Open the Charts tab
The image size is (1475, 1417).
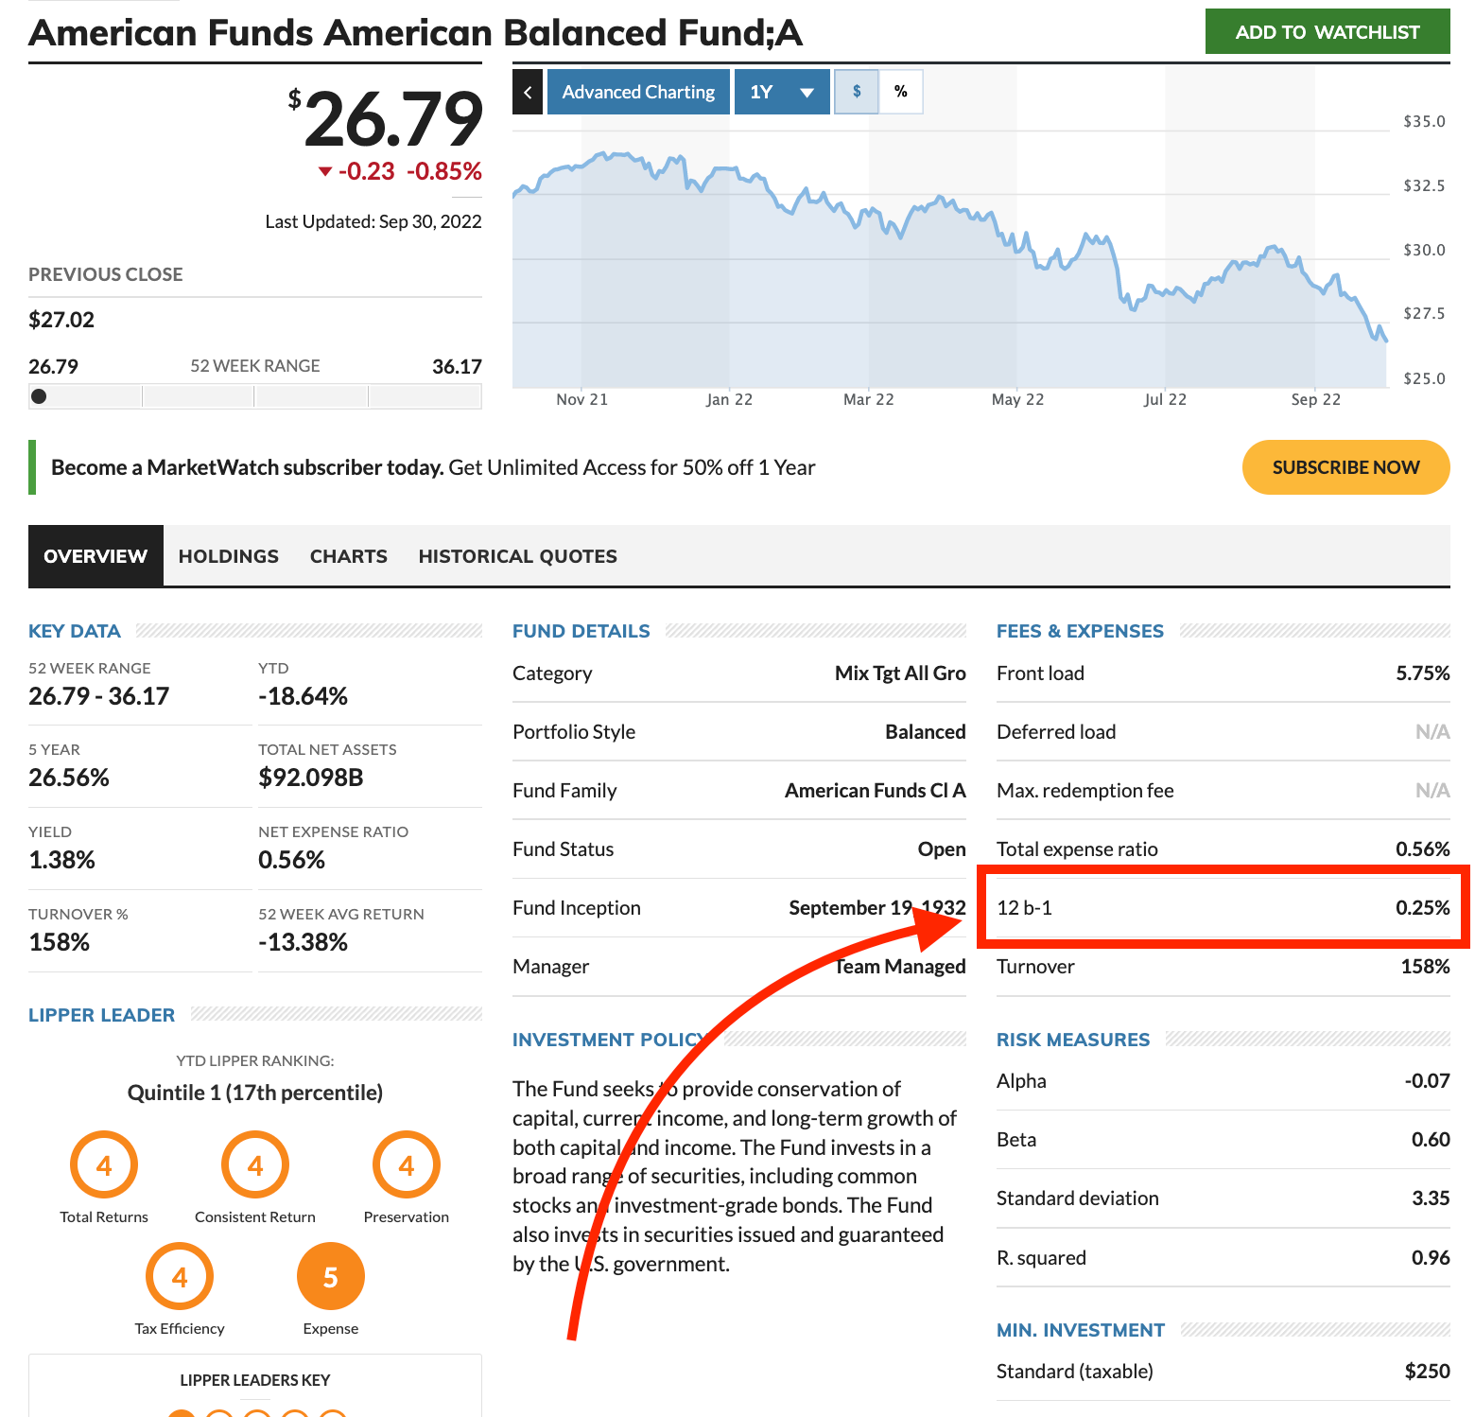(x=349, y=556)
